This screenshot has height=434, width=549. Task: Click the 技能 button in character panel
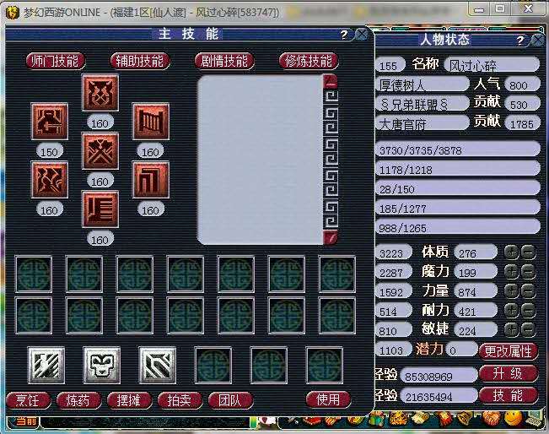(x=508, y=395)
